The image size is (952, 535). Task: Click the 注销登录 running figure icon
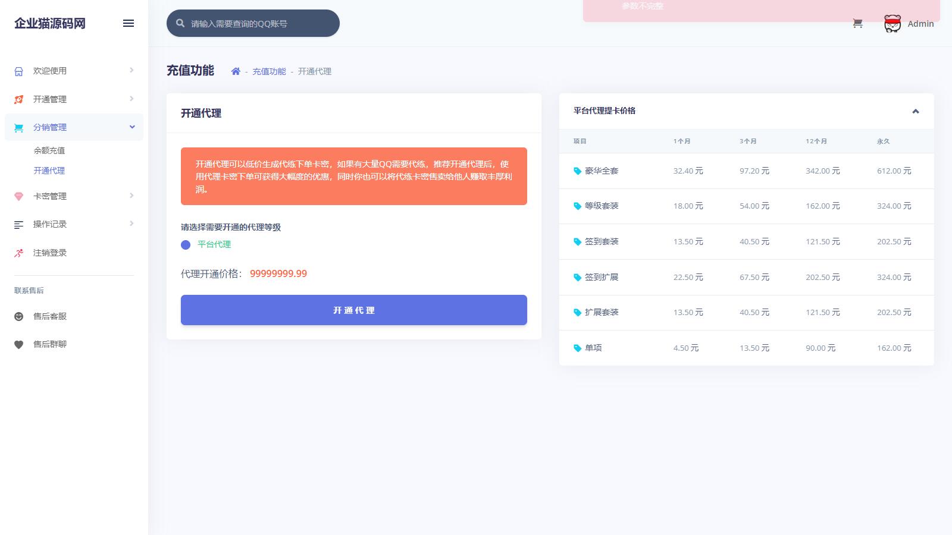(19, 253)
